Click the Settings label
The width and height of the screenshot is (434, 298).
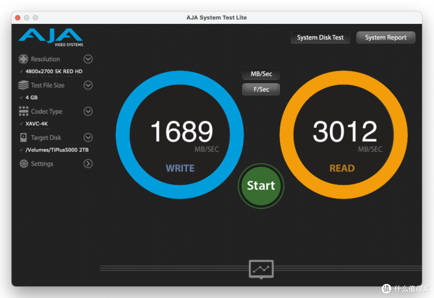pyautogui.click(x=42, y=164)
